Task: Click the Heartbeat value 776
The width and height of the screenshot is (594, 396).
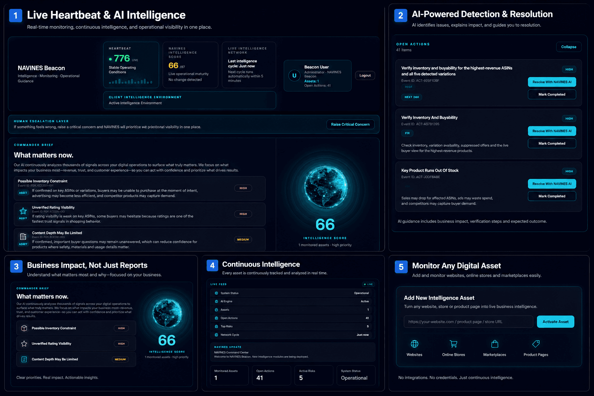Action: pyautogui.click(x=122, y=58)
